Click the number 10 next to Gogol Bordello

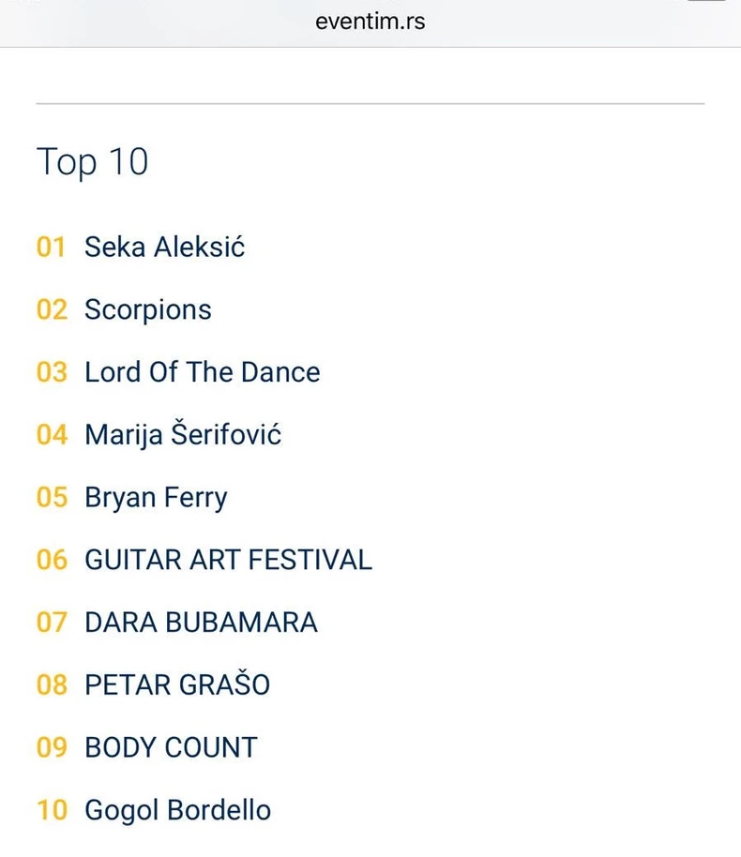tap(50, 810)
